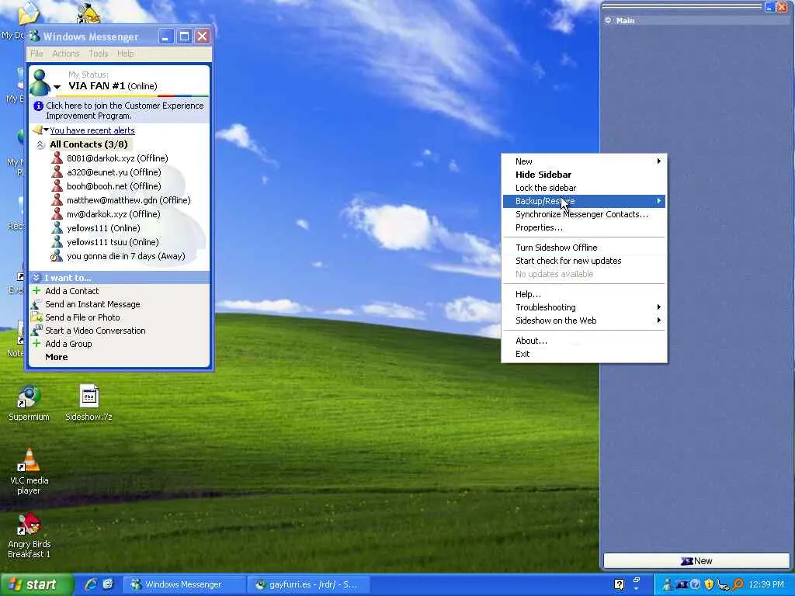Screen dimensions: 795x596
Task: Click the blue info icon in Messenger banner
Action: (x=39, y=106)
